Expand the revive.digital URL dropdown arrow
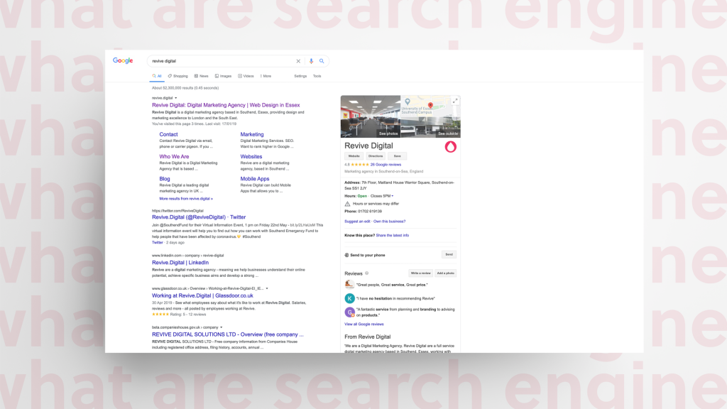The height and width of the screenshot is (409, 727). (176, 98)
